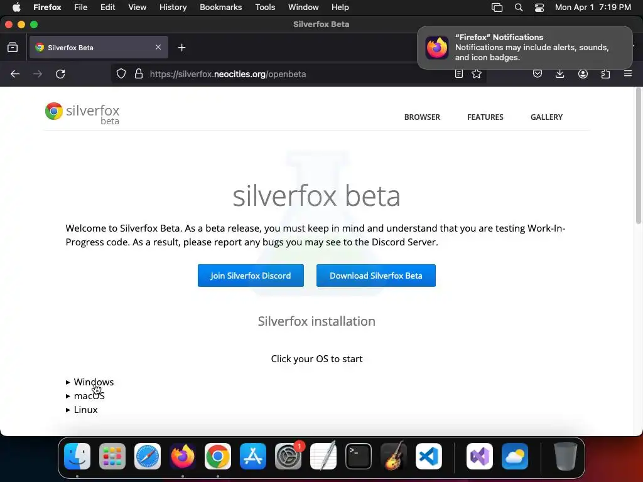The width and height of the screenshot is (643, 482).
Task: Open TextEdit from the Dock
Action: 323,456
